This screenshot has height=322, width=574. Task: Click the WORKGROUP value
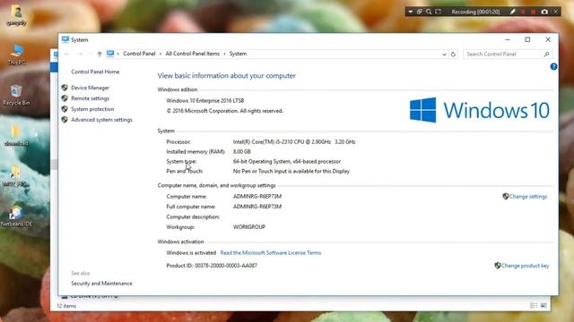pos(249,226)
